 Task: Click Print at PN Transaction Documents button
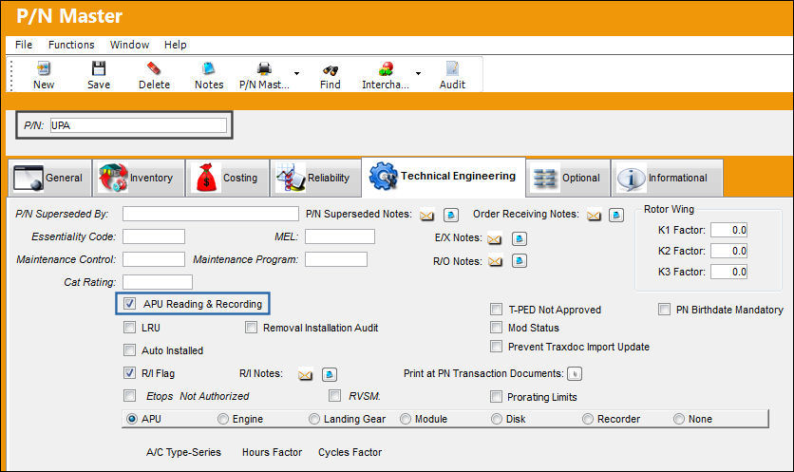pyautogui.click(x=575, y=374)
